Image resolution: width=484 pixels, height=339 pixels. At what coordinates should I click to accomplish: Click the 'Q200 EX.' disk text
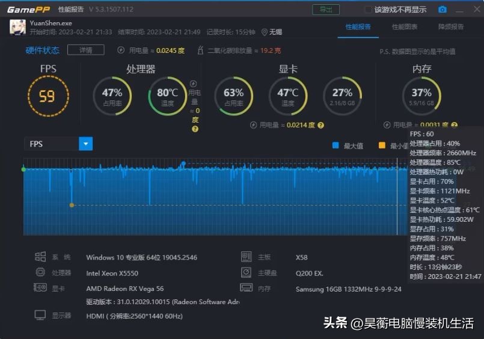(309, 273)
